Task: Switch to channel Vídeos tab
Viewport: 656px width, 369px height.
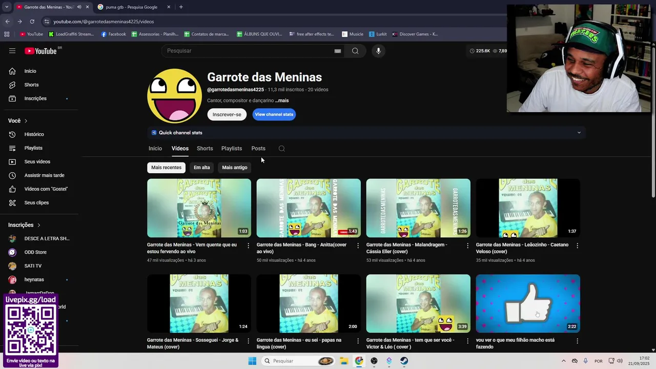Action: 180,149
